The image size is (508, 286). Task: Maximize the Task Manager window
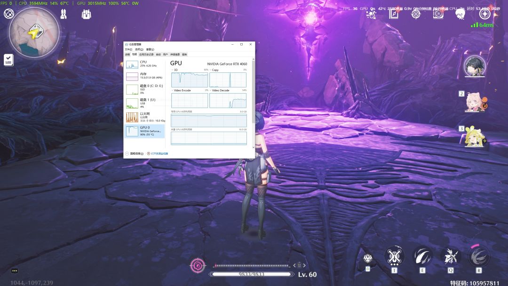(x=241, y=44)
